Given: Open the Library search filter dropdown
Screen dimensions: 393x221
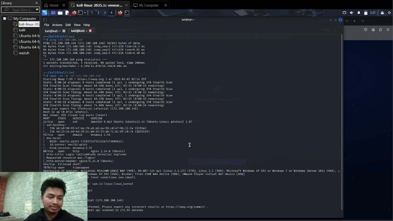Looking at the screenshot, I should 37,10.
